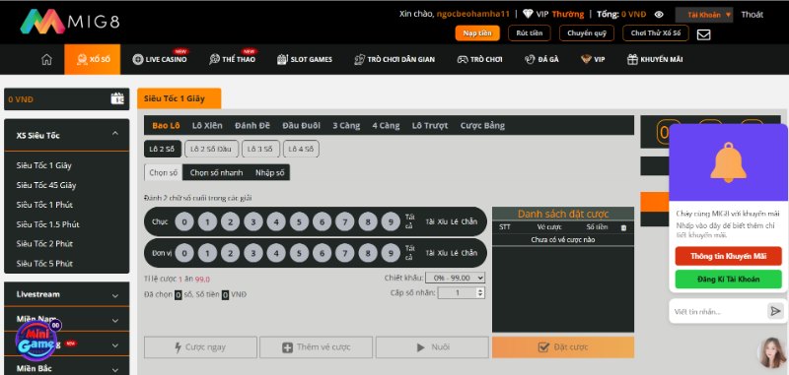This screenshot has width=789, height=375.
Task: Click the Nạp tiền button
Action: pyautogui.click(x=477, y=33)
